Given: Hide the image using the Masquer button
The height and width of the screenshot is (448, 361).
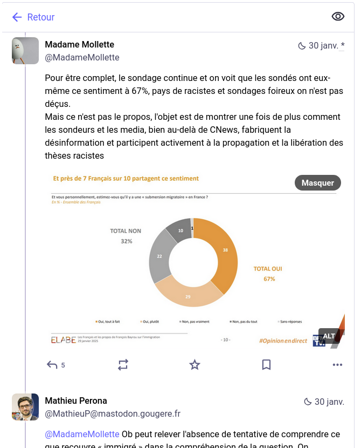Looking at the screenshot, I should [317, 183].
